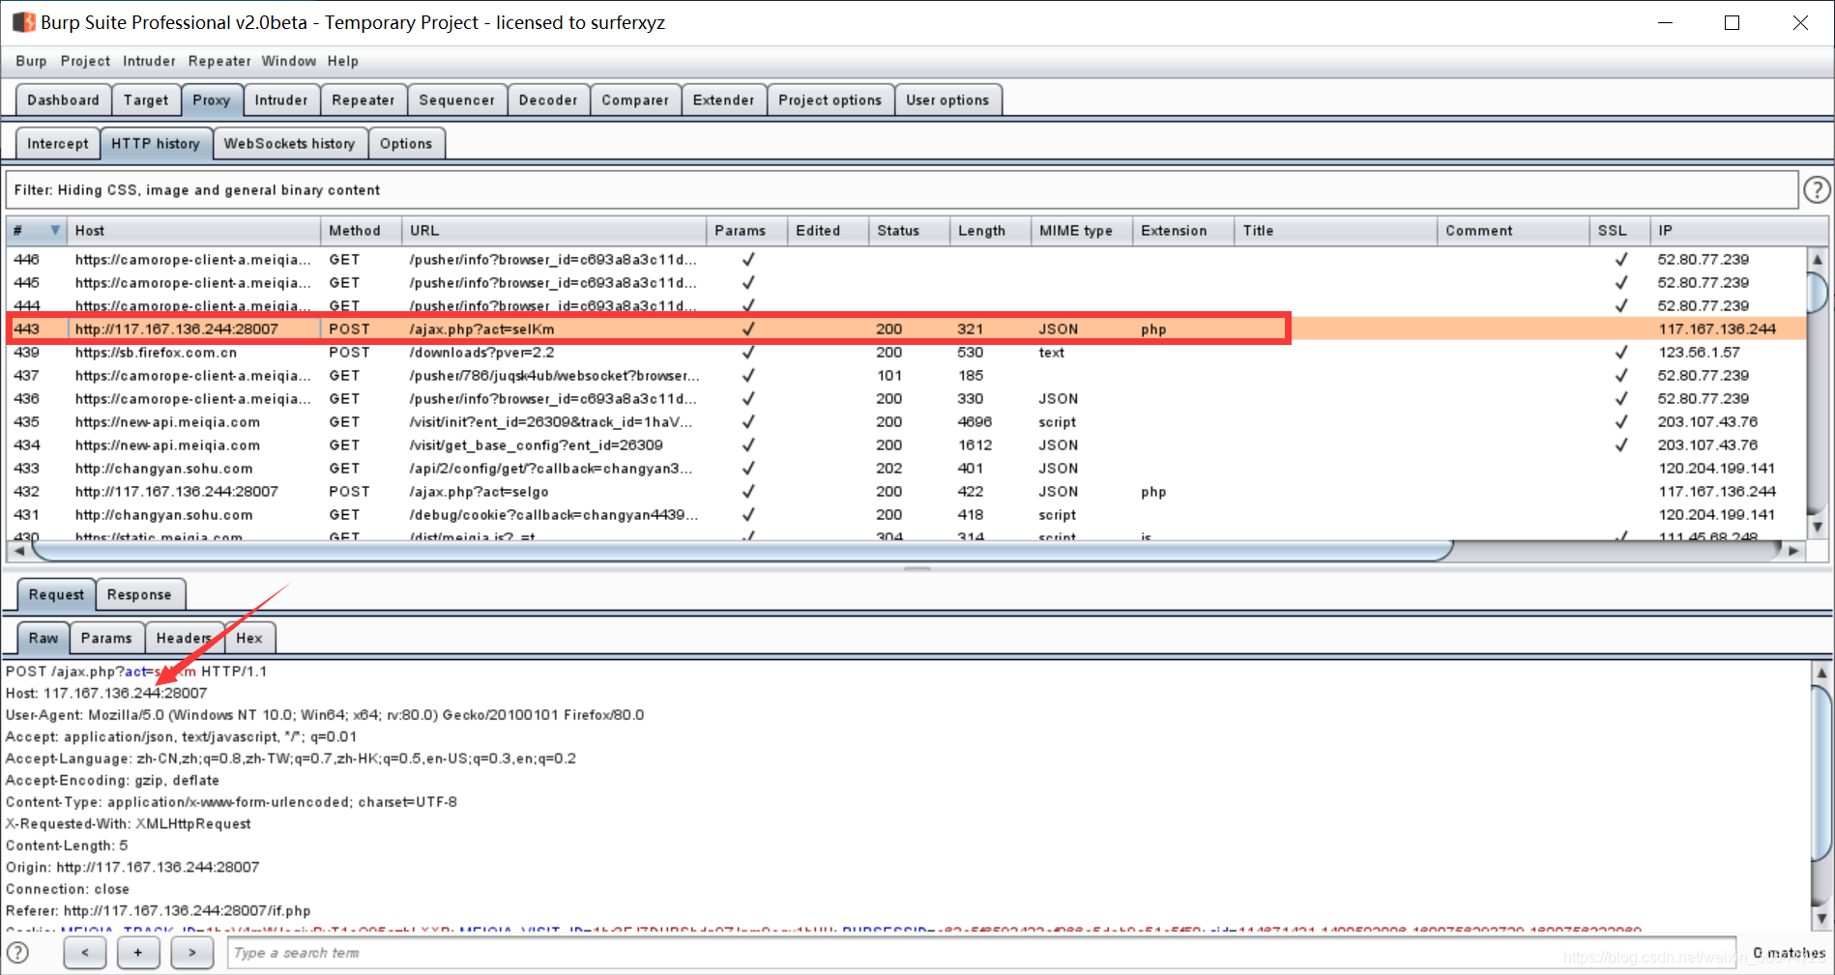Image resolution: width=1835 pixels, height=975 pixels.
Task: Select history row 437 websocket request
Action: pyautogui.click(x=906, y=375)
